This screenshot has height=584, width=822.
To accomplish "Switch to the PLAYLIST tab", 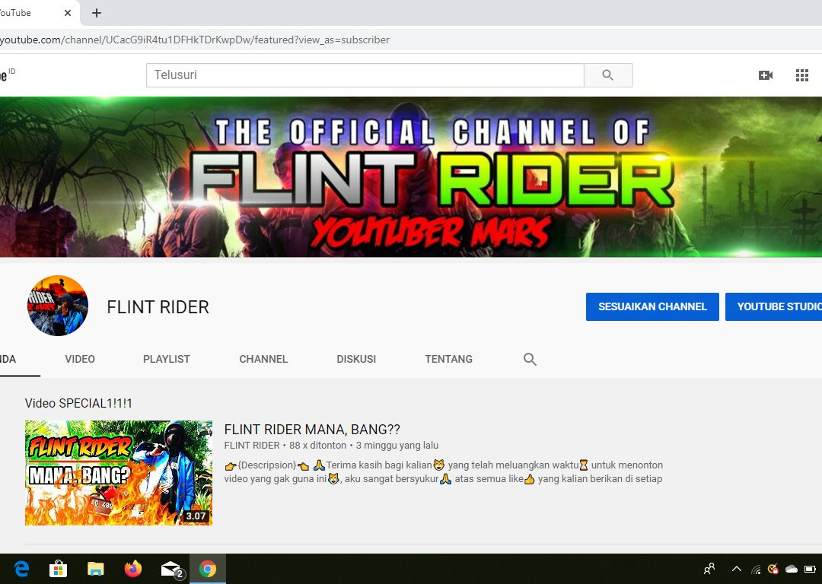I will click(167, 359).
